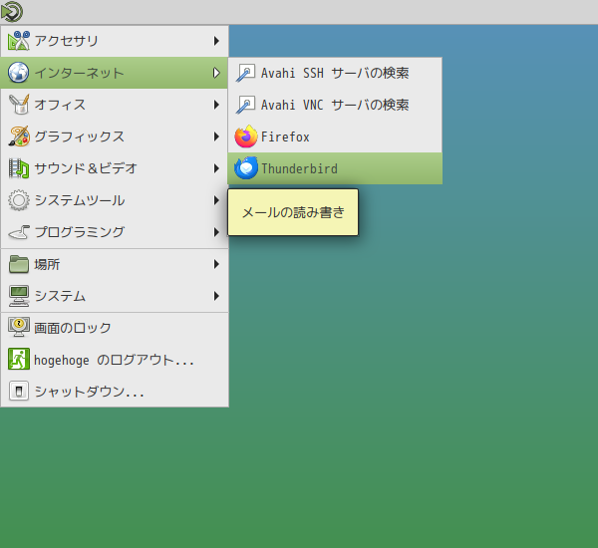Open the システムツール menu entry
This screenshot has height=548, width=598.
click(x=115, y=200)
